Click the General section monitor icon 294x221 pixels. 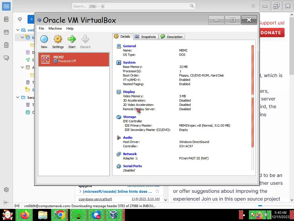(119, 46)
